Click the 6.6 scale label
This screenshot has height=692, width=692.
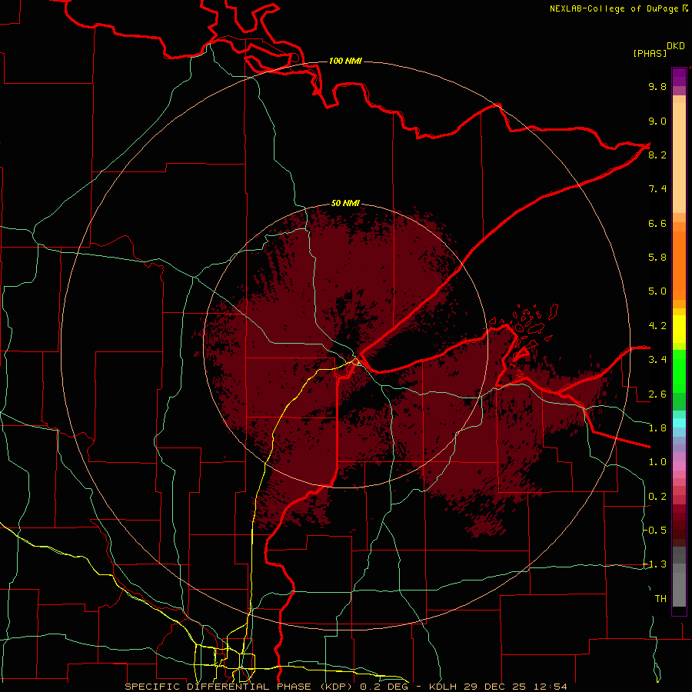(x=657, y=223)
